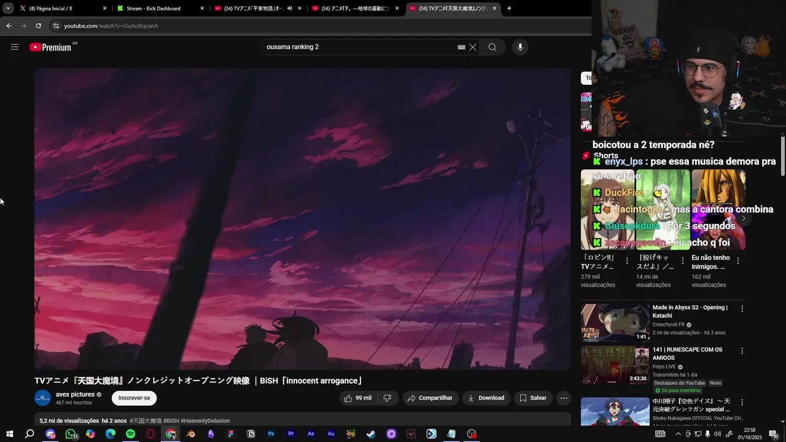Like the video with 99 mil likes
The image size is (786, 442).
[357, 398]
